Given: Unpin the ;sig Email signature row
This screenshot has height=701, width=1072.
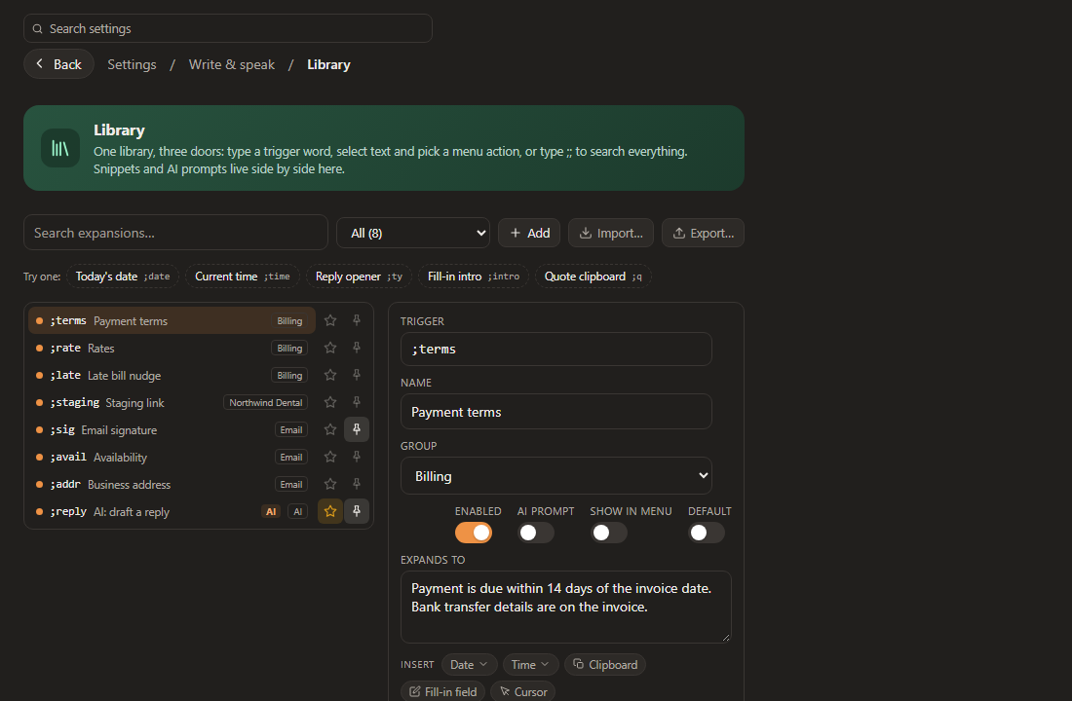Looking at the screenshot, I should [x=356, y=429].
